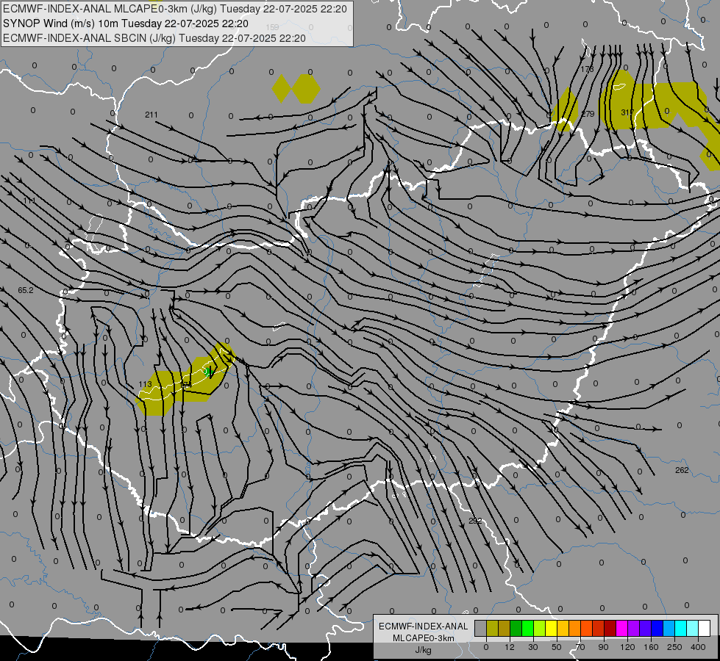Pick the magenta swatch in the MLCAPE legend
Image resolution: width=720 pixels, height=661 pixels.
[621, 628]
